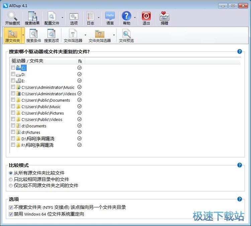Check C:\Users\Public\Music checkbox
Image resolution: width=251 pixels, height=226 pixels.
tap(13, 106)
